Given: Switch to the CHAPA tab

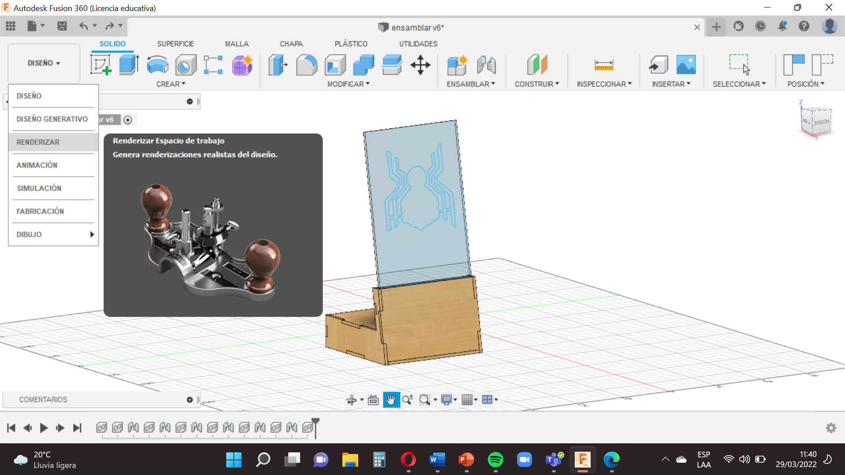Looking at the screenshot, I should 291,44.
